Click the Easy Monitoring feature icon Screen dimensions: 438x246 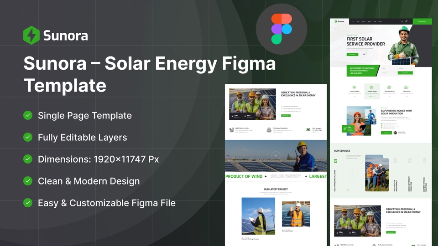tap(389, 87)
